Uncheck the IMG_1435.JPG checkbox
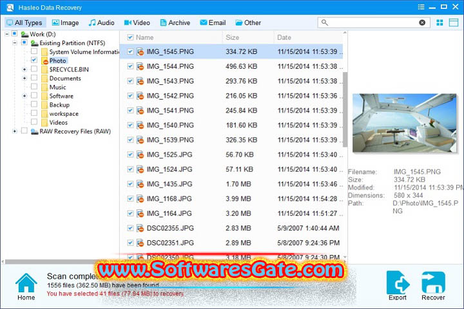This screenshot has width=464, height=309. (x=130, y=183)
